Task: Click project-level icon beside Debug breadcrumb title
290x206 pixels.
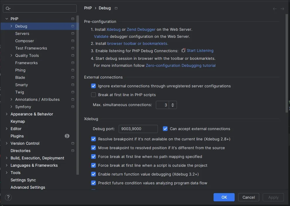Action: click(x=116, y=8)
